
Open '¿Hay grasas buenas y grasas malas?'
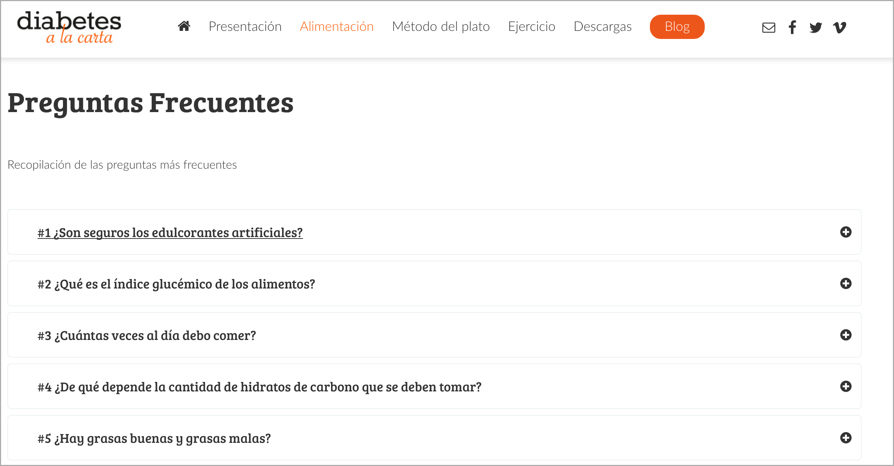(154, 438)
